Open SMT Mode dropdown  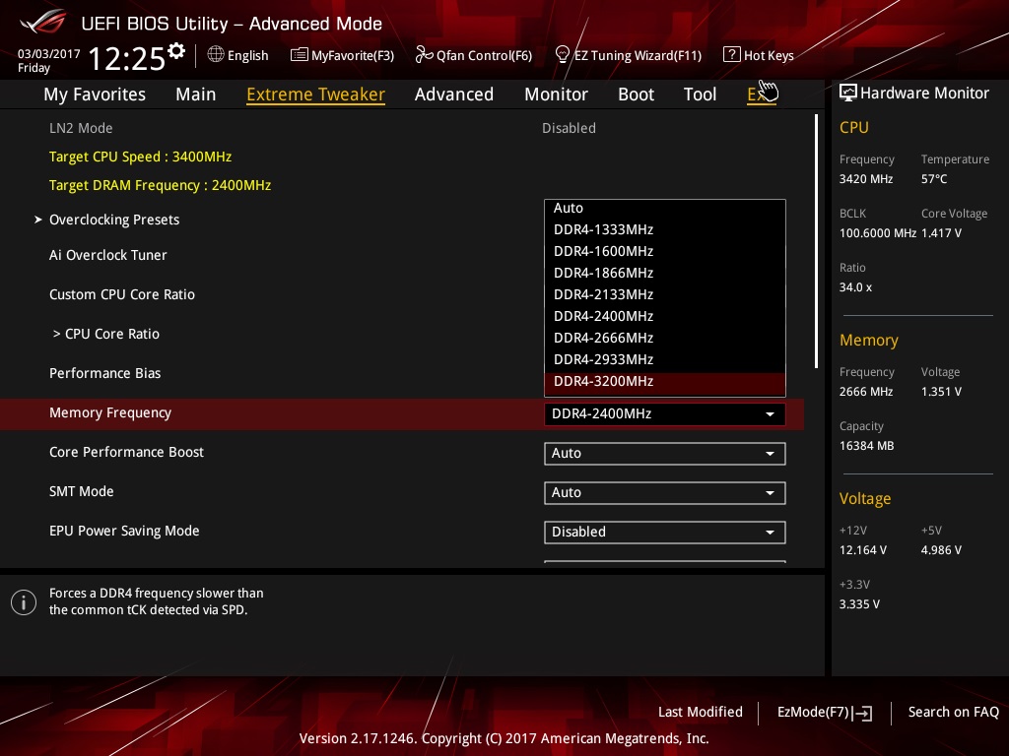665,492
